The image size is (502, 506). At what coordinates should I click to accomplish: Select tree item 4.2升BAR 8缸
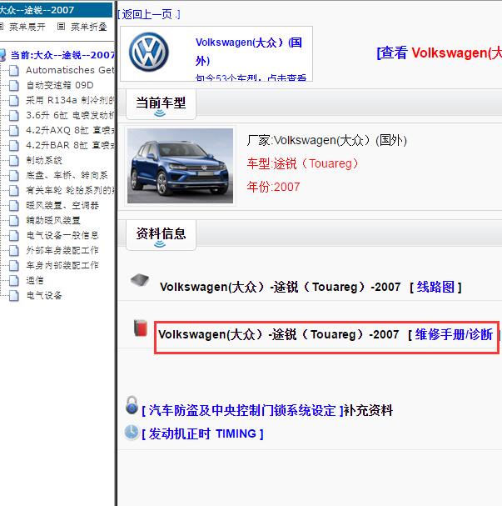(x=70, y=146)
